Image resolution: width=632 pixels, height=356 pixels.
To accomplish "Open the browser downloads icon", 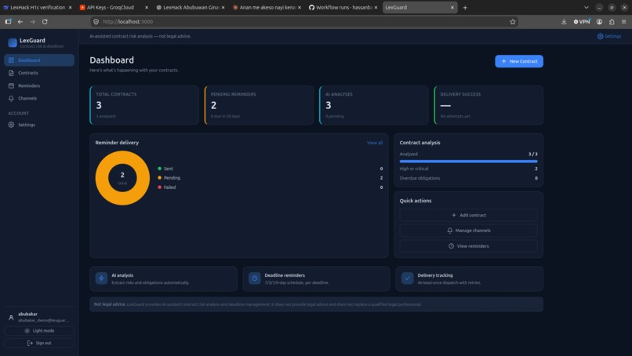I will 564,22.
